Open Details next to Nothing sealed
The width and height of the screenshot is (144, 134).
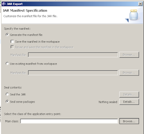point(129,102)
